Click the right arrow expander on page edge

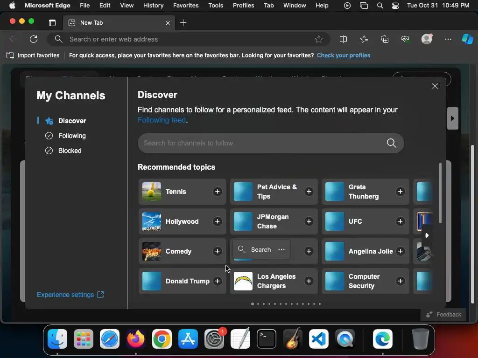tap(453, 118)
